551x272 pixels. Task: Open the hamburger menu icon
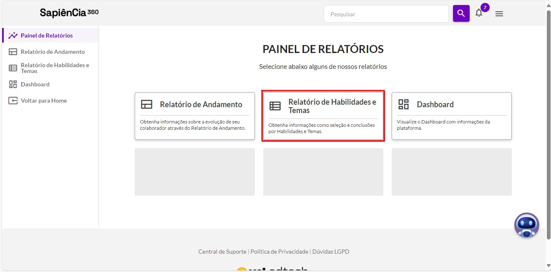click(x=499, y=14)
